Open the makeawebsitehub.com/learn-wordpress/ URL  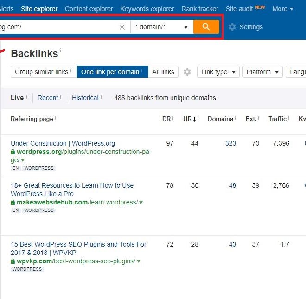coord(77,202)
